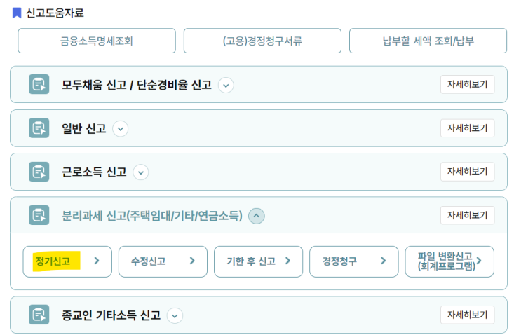Expand the 모두채움 신고 / 단순경비율 신고 chevron
521x335 pixels.
click(225, 86)
